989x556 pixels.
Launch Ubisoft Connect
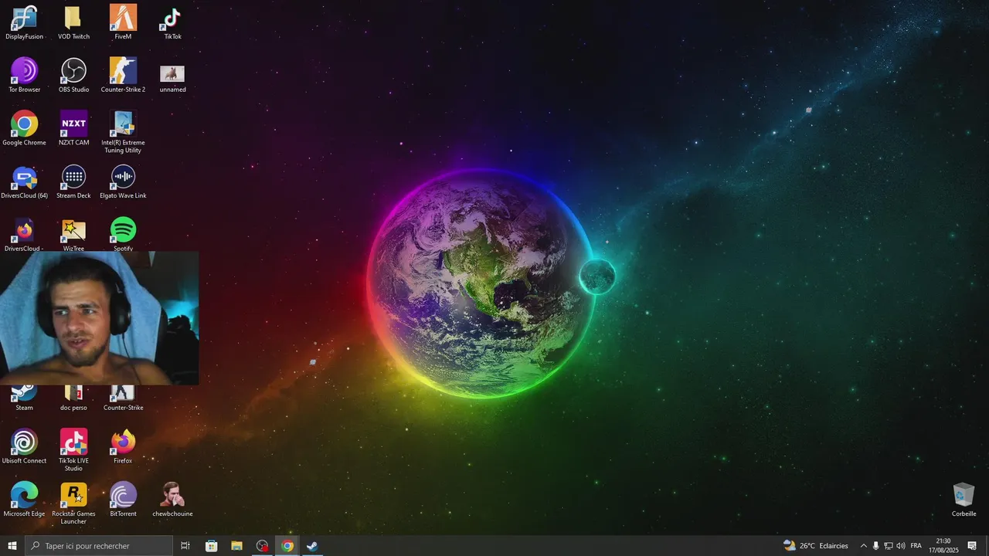pos(24,447)
